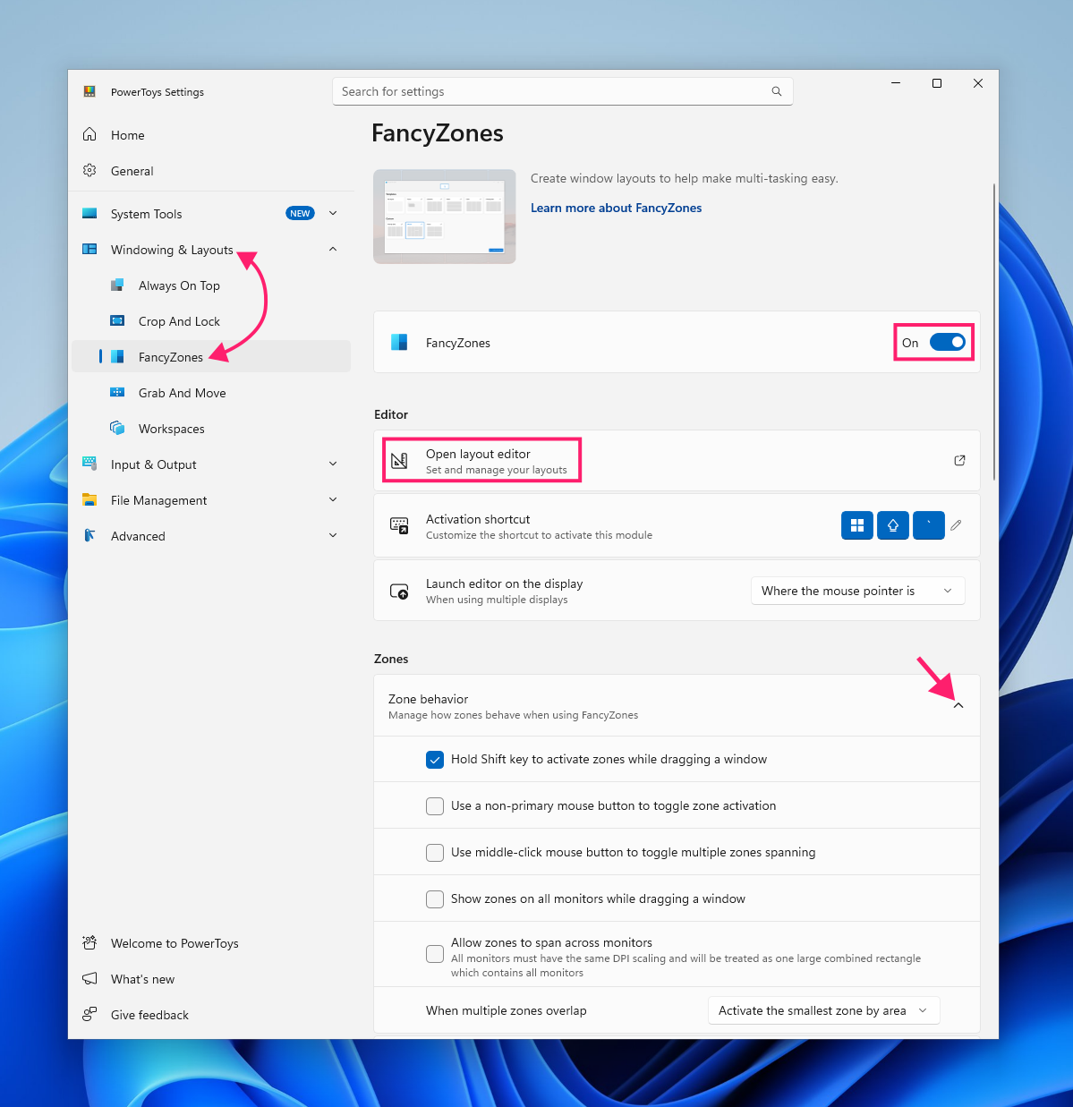Click the NEW badge on System Tools

click(300, 213)
